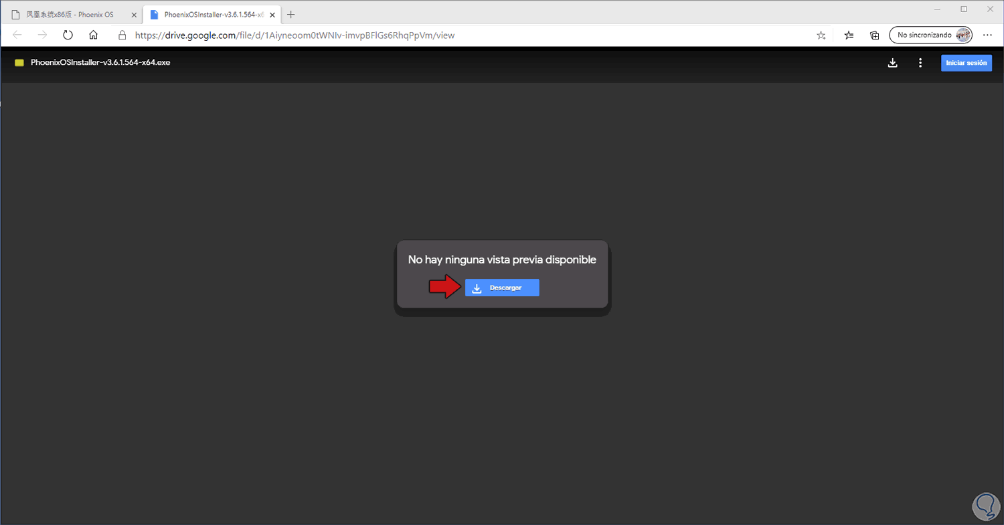This screenshot has height=525, width=1004.
Task: Open browser Settings and more menu
Action: [x=987, y=35]
